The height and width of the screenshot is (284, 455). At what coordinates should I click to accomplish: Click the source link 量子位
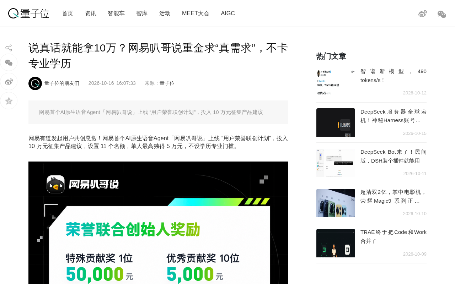(x=167, y=83)
